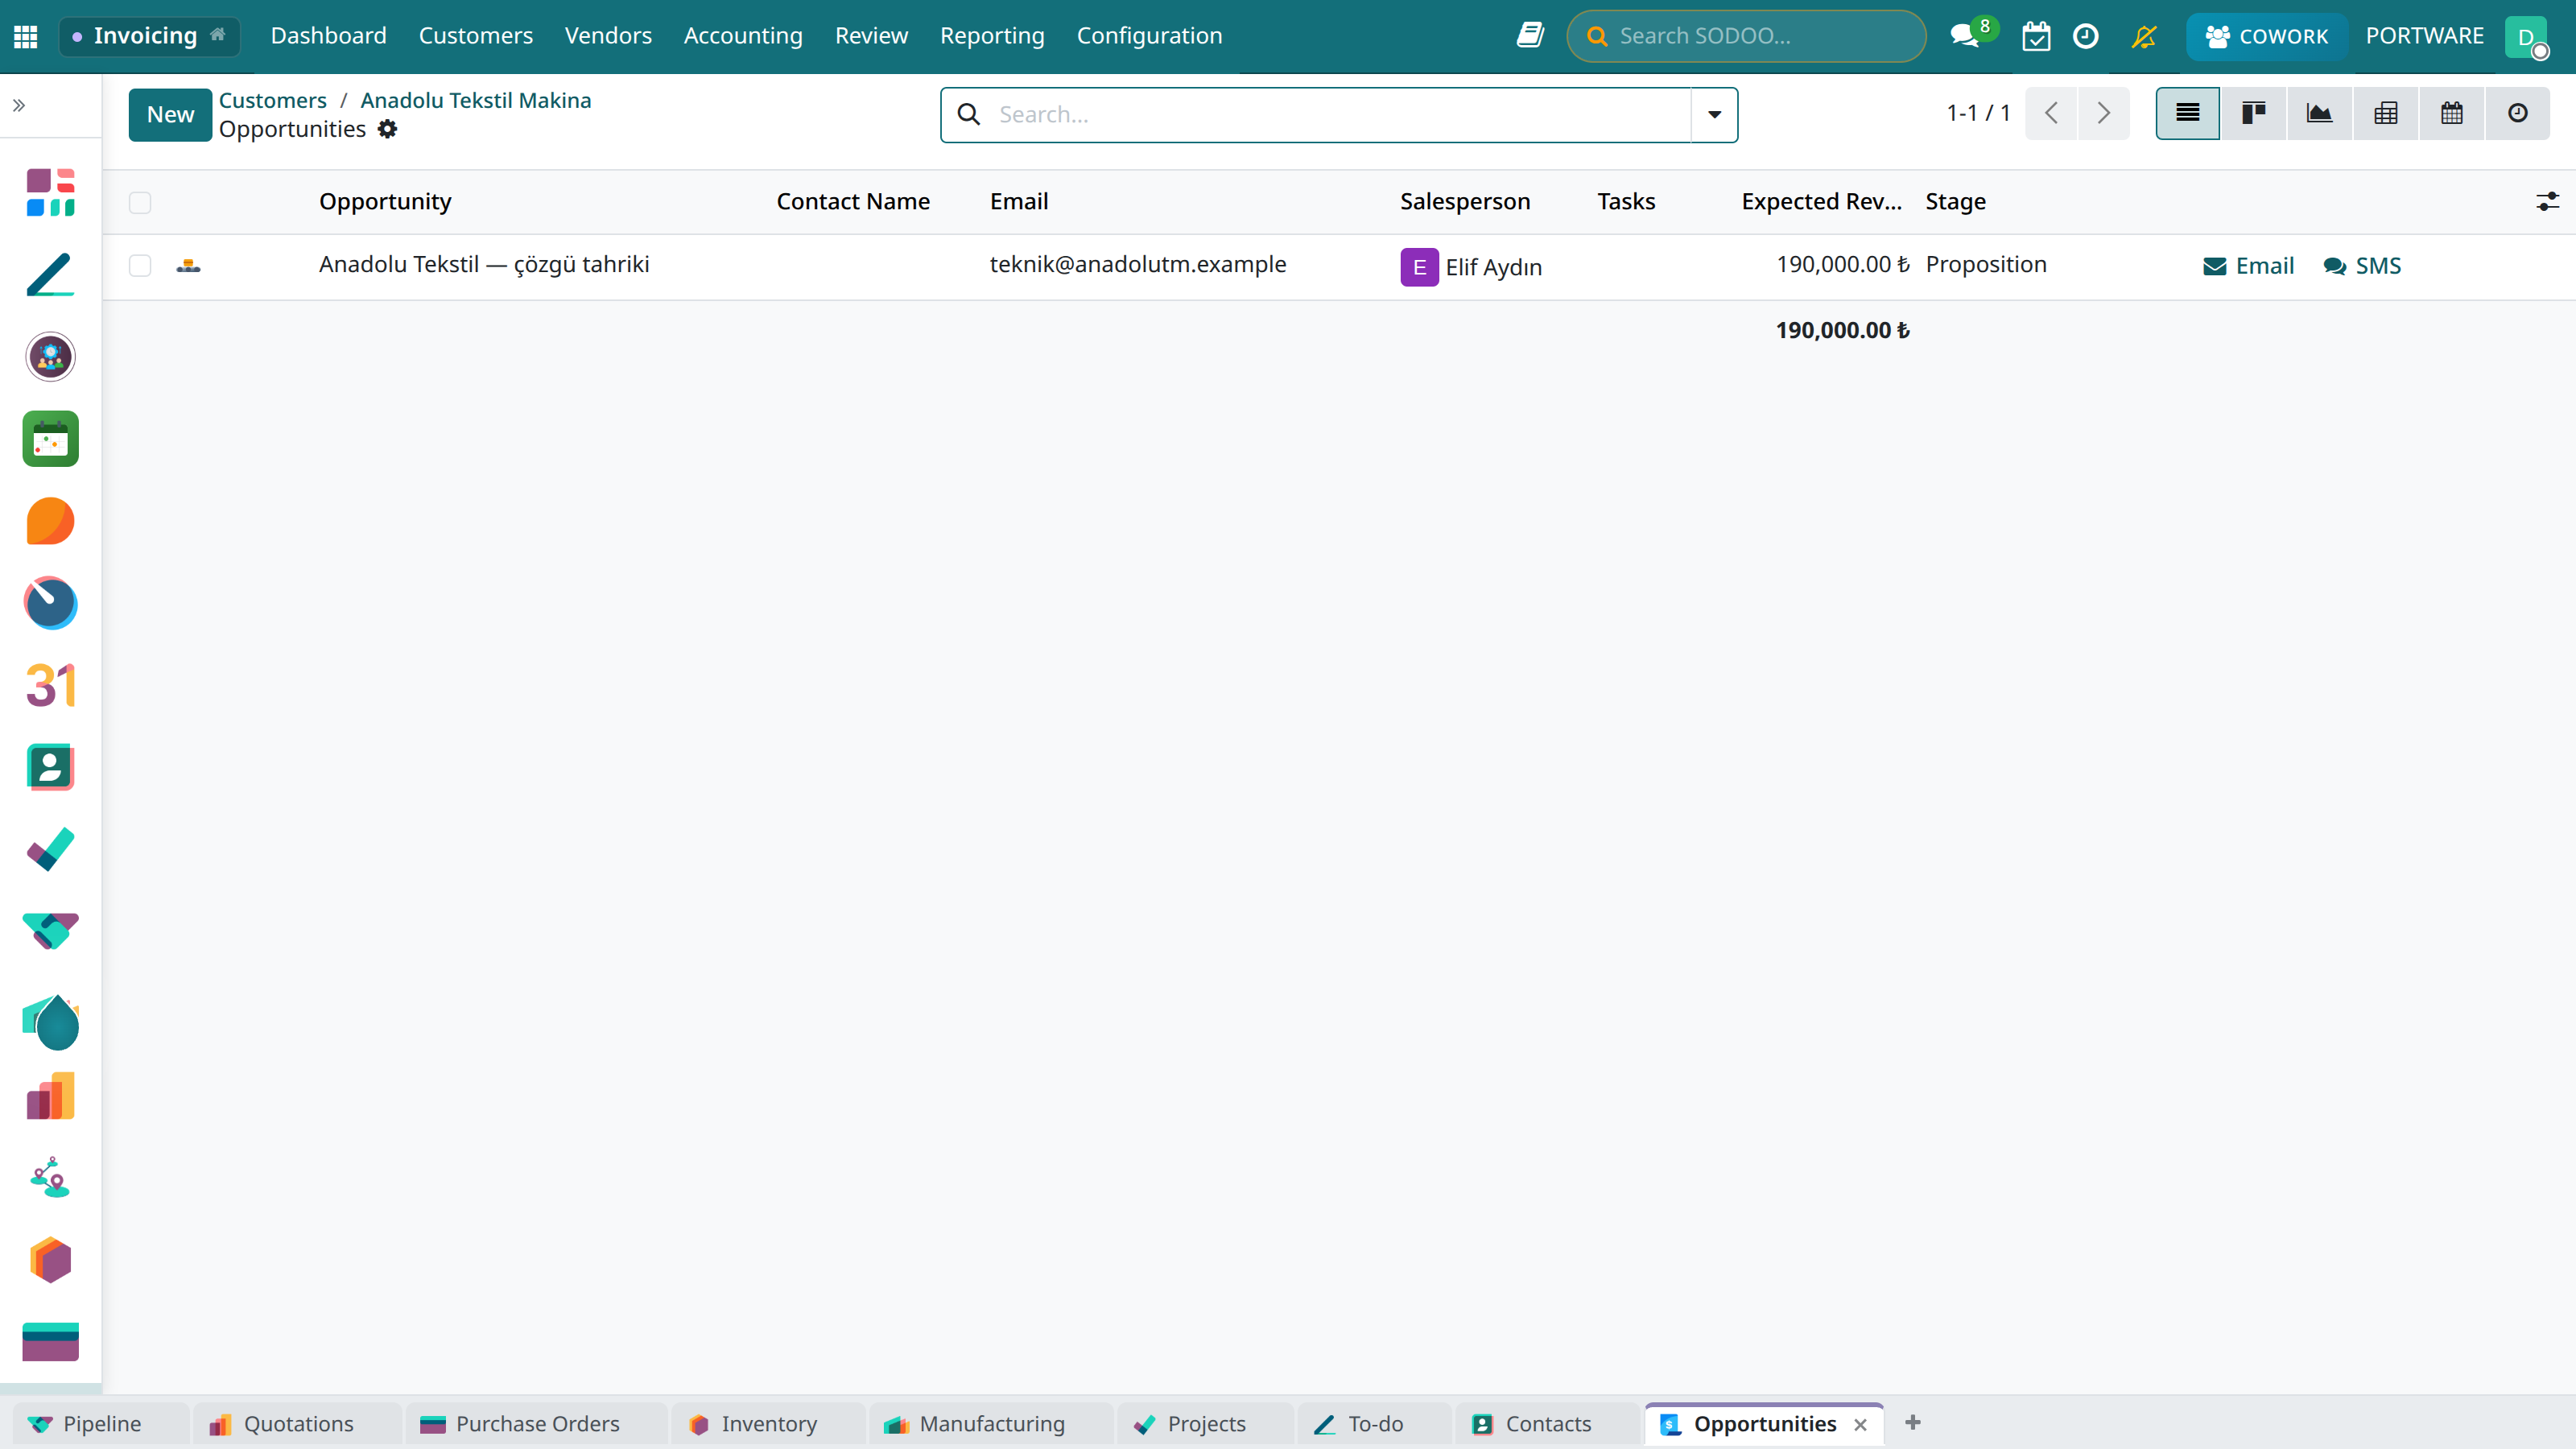Sort by Expected Revenue column header
This screenshot has height=1449, width=2576.
[x=1822, y=202]
